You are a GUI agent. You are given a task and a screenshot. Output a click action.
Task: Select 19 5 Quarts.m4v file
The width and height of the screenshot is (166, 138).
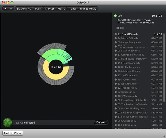coord(138,80)
